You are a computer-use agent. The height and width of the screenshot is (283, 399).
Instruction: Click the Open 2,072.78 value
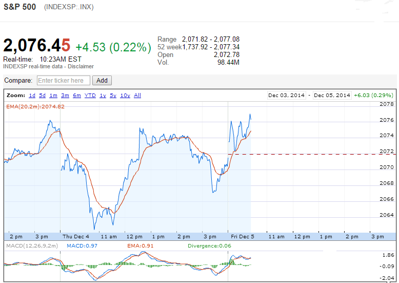click(x=227, y=54)
